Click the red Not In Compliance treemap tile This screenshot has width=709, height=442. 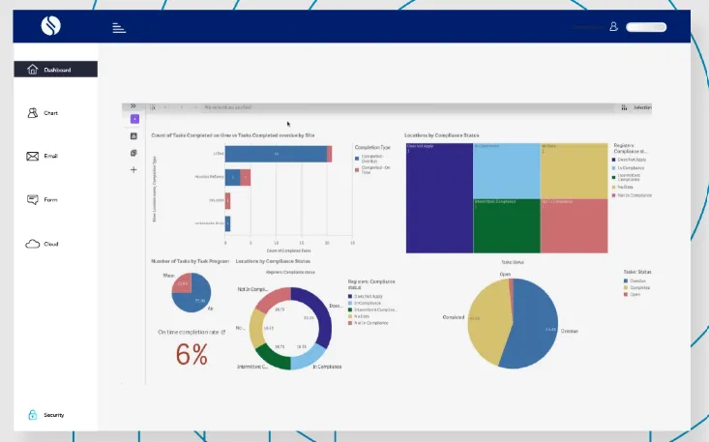pos(575,226)
